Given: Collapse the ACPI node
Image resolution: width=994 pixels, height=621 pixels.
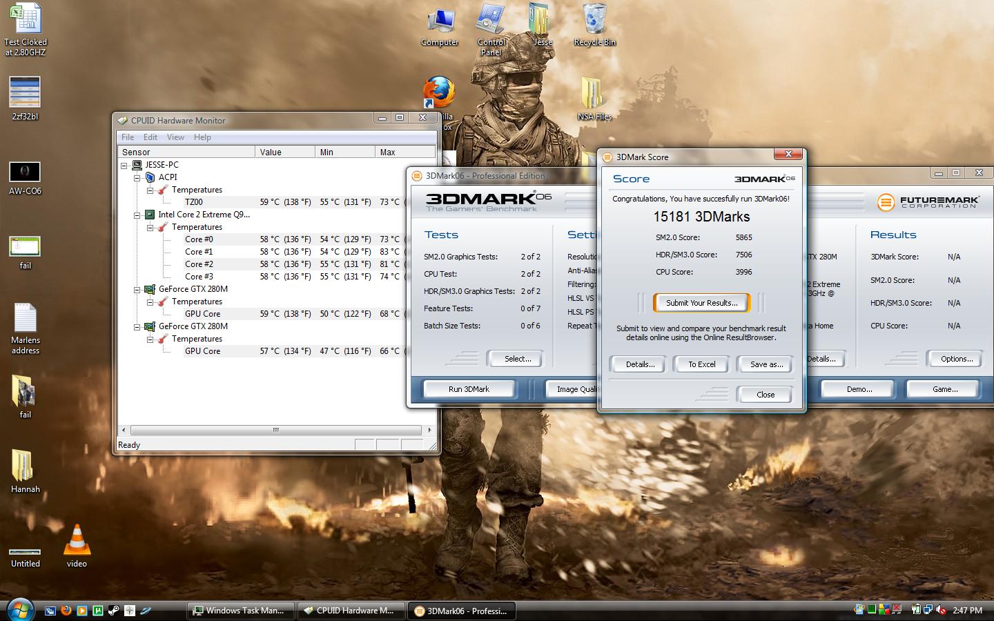Looking at the screenshot, I should point(137,177).
